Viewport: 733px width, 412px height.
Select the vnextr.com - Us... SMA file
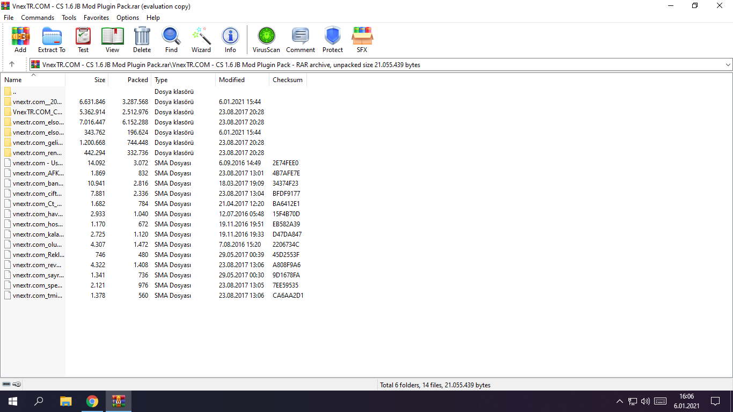[x=33, y=163]
